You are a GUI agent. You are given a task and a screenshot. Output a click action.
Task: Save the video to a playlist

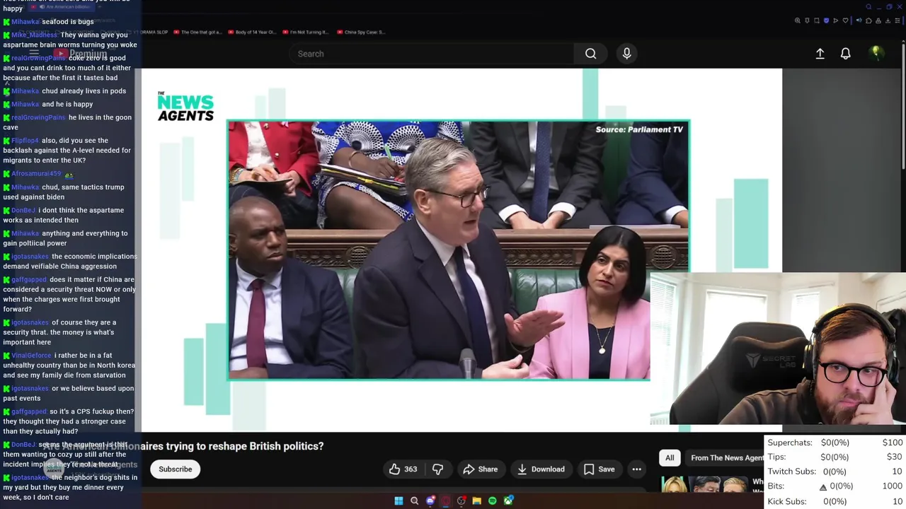[x=599, y=469]
